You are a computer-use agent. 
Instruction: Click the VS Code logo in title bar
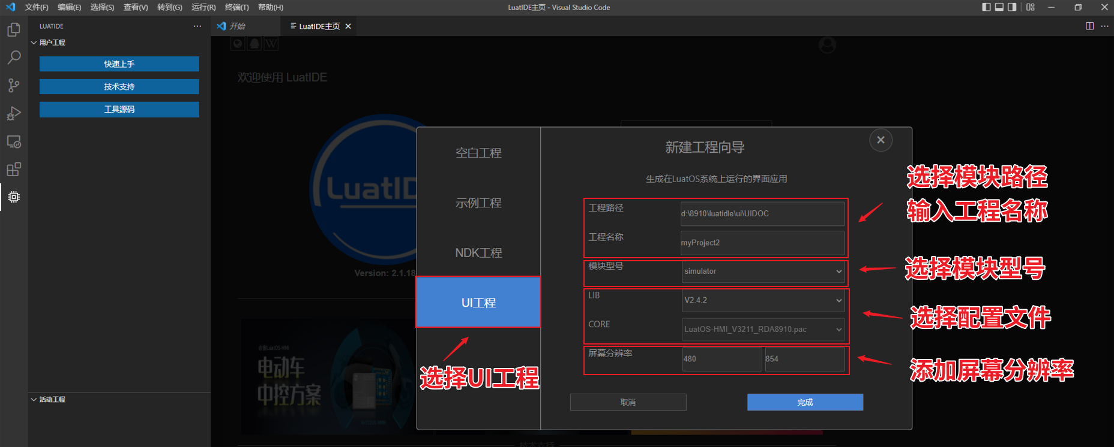(x=10, y=7)
